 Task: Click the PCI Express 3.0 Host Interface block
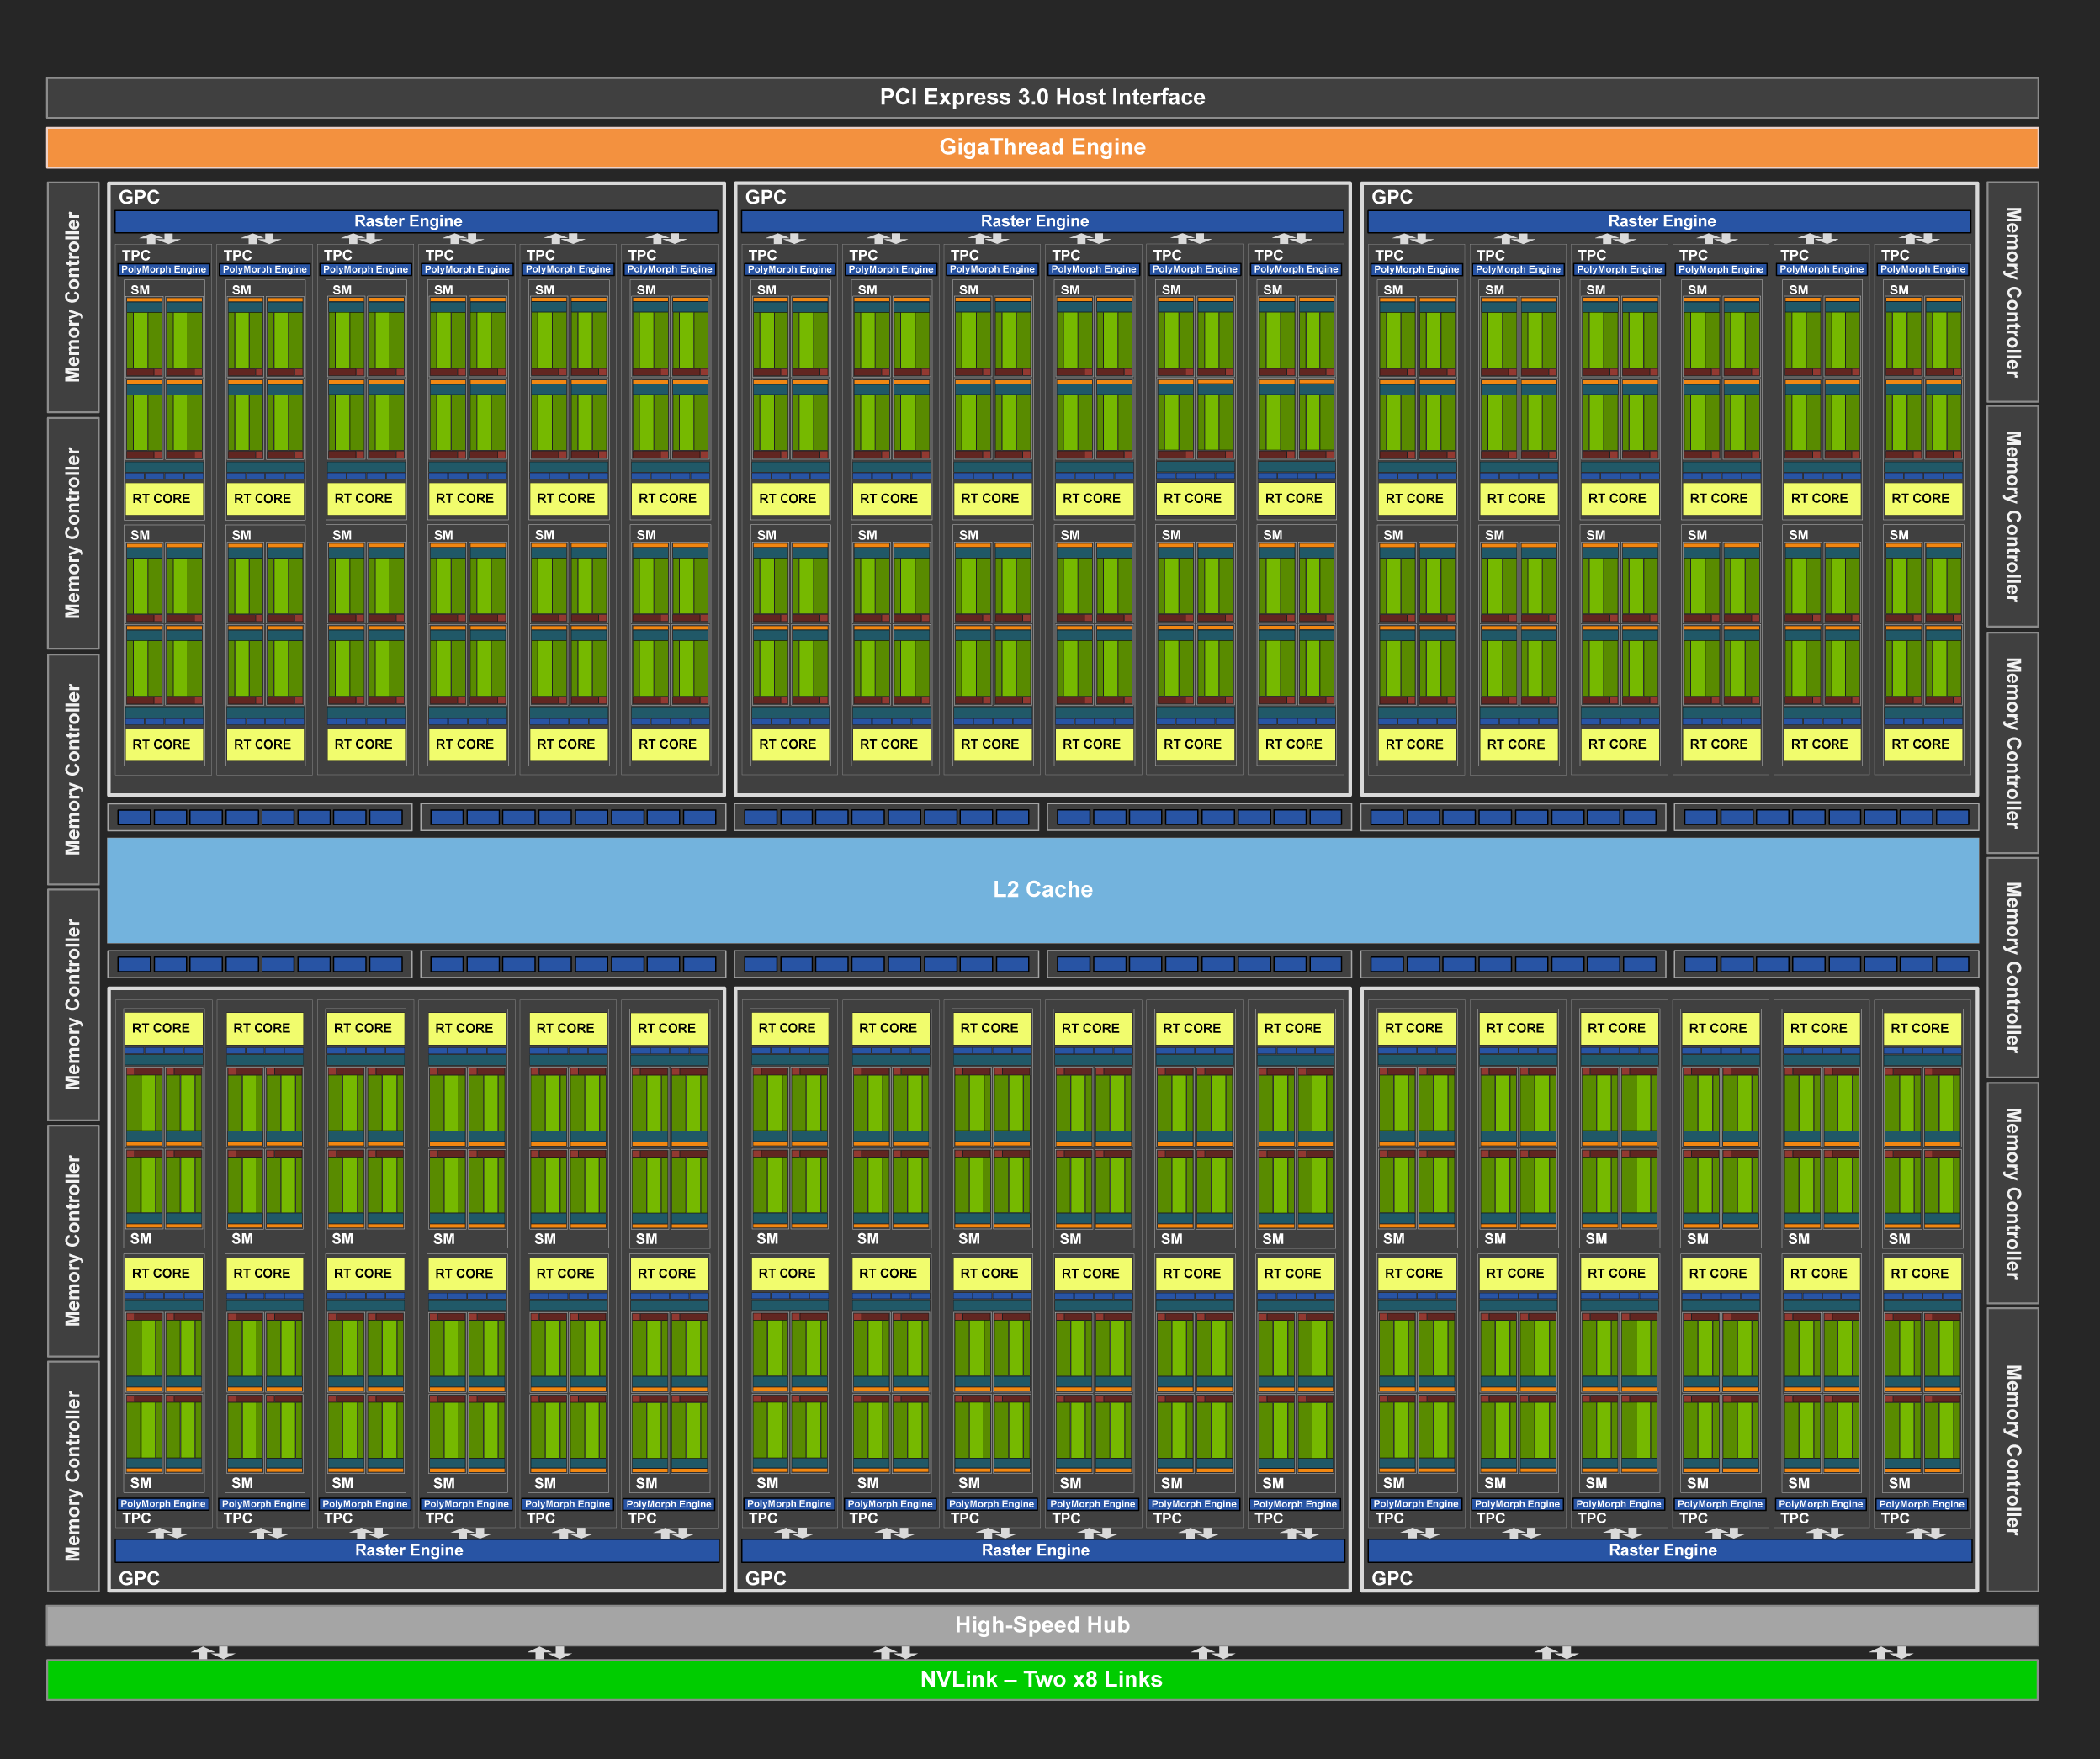click(1042, 97)
